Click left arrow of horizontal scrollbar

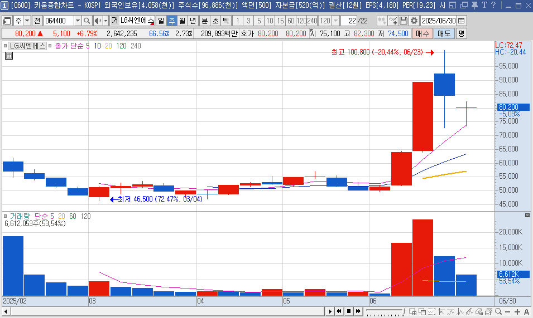6,311
